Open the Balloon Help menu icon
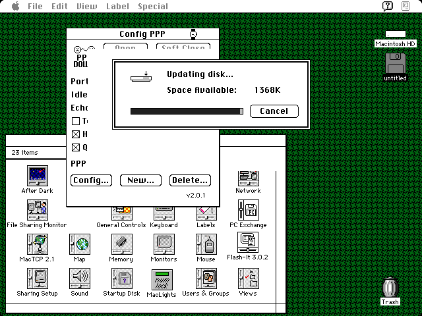Screen dimensions: 422x316 point(388,6)
